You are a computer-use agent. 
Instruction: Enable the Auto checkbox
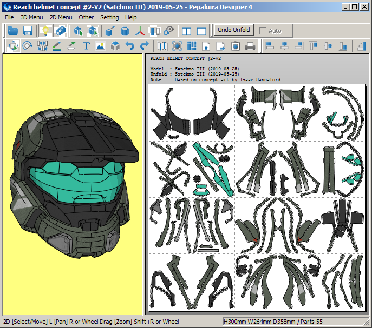[x=263, y=31]
